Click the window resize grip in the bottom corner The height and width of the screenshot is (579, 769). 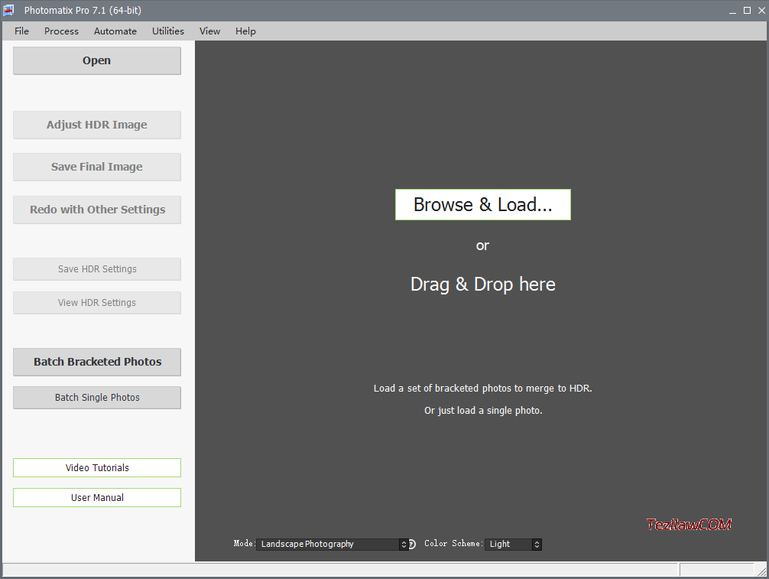pyautogui.click(x=761, y=571)
